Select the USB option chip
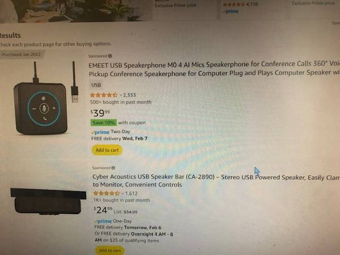The image size is (340, 255). (96, 85)
